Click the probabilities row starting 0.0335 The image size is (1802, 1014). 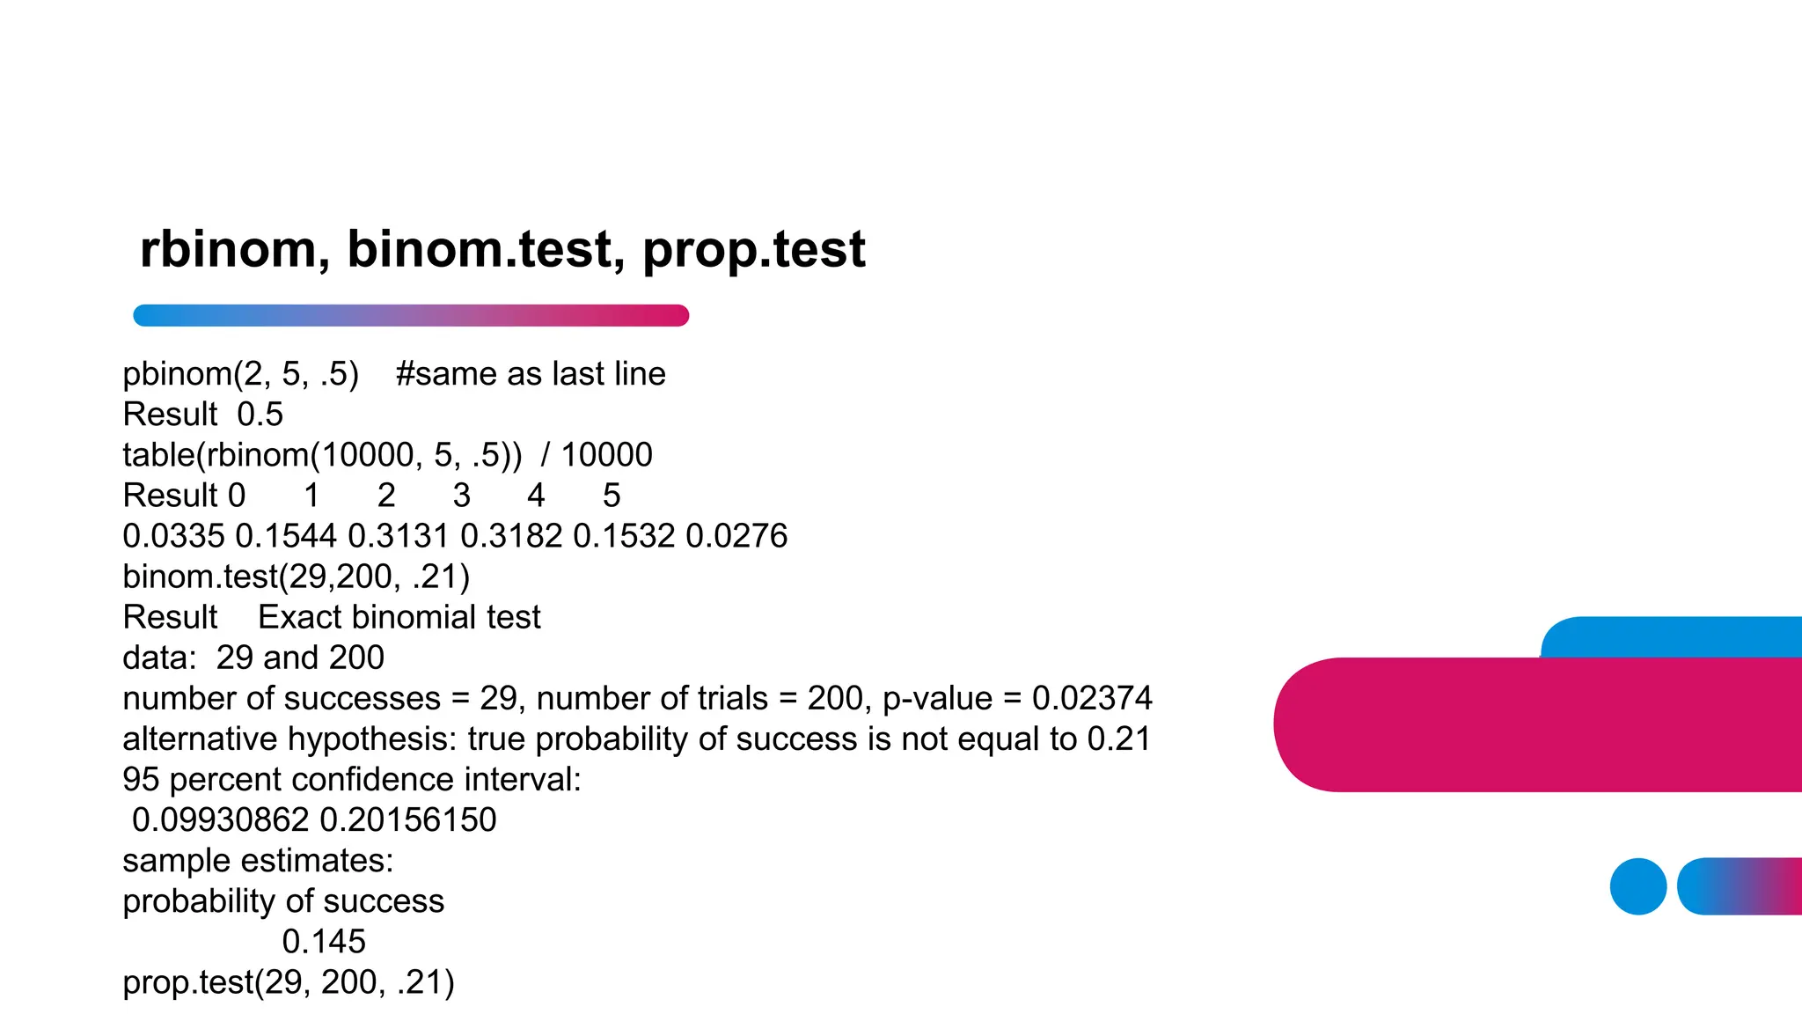(455, 536)
